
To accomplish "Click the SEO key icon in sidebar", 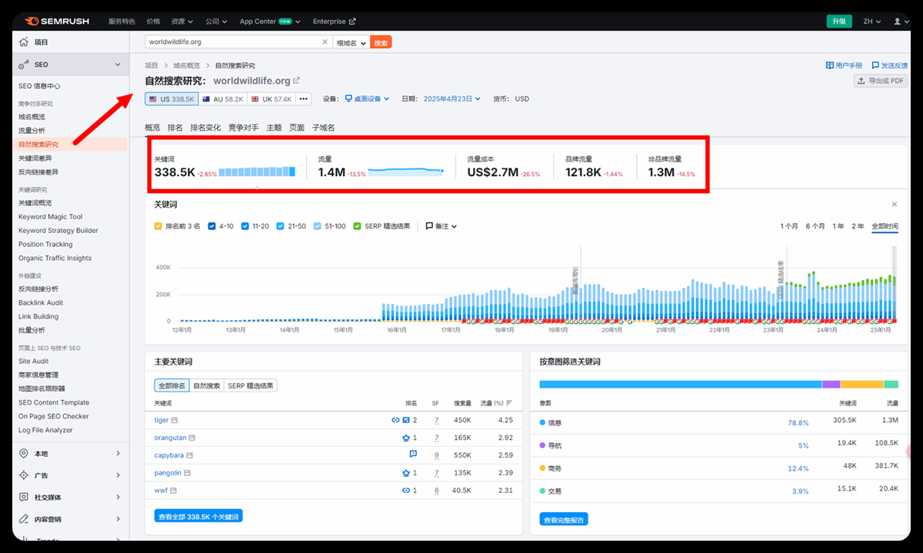I will [25, 65].
